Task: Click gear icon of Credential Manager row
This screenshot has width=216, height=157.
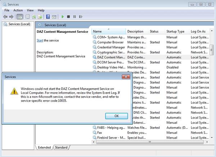Action: 94,47
